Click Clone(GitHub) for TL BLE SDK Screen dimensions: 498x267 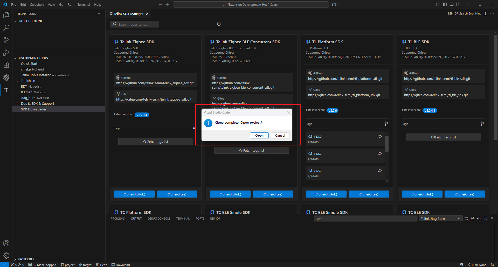point(422,194)
